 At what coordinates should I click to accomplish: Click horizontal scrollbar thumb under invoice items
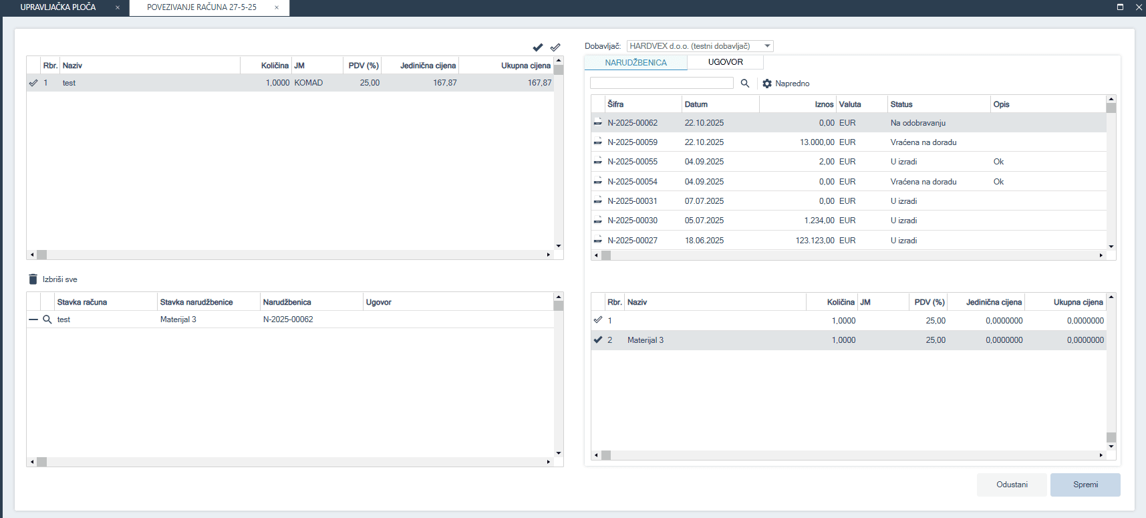pos(42,255)
